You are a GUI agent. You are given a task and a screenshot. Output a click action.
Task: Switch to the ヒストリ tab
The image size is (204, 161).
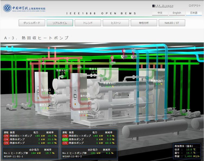[116, 23]
